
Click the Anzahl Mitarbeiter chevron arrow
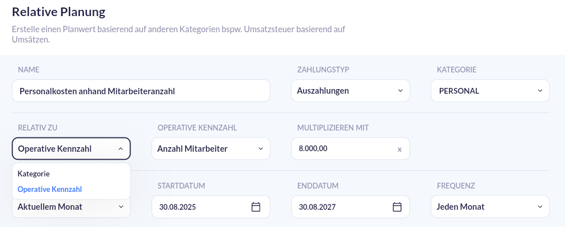pos(260,148)
